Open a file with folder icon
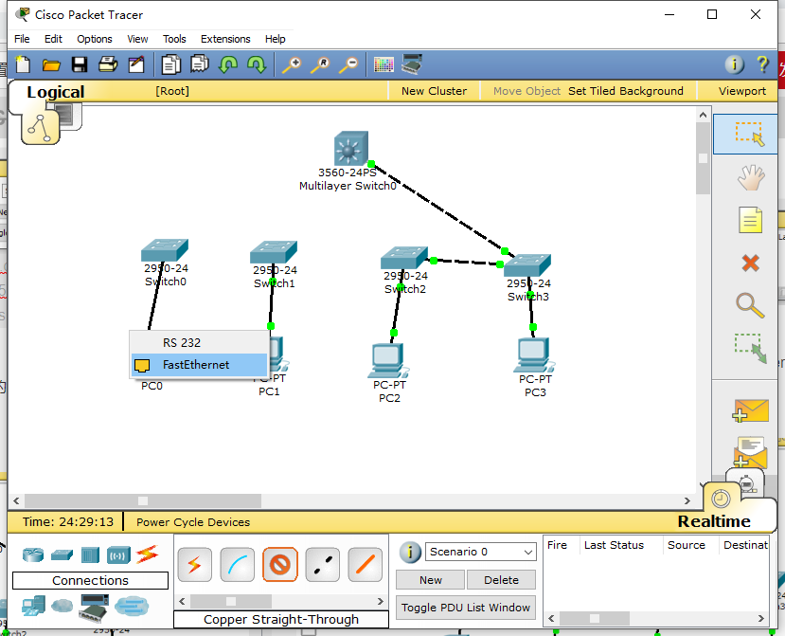The width and height of the screenshot is (785, 636). coord(51,64)
